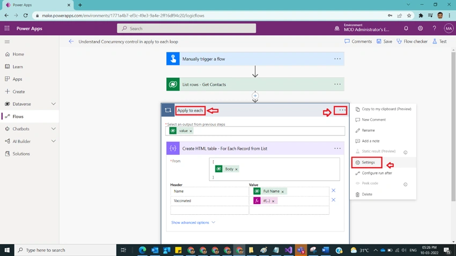Click the Power Apps search box
456x256 pixels.
pyautogui.click(x=186, y=28)
